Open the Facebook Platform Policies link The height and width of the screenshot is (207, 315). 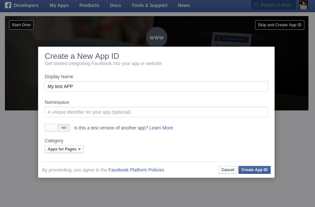(x=136, y=170)
